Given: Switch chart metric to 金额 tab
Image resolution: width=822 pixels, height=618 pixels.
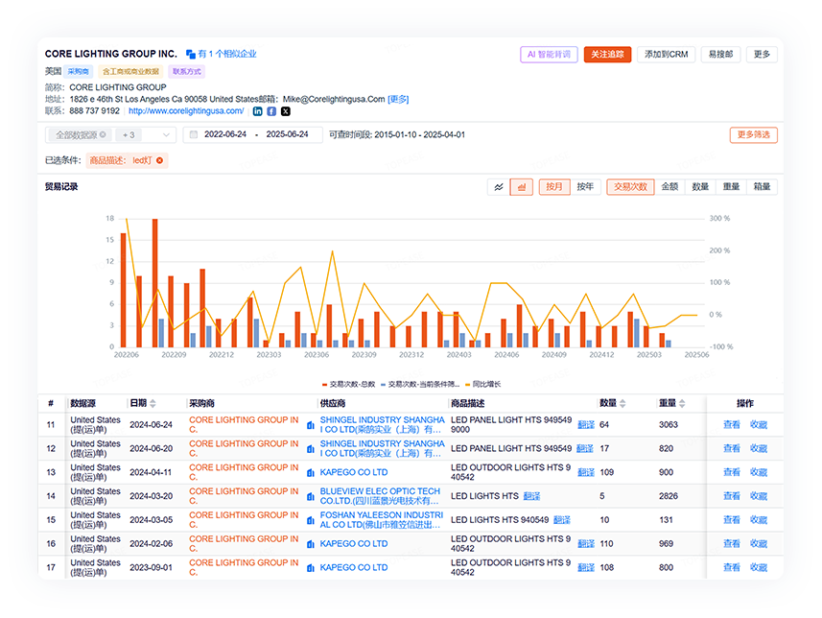Looking at the screenshot, I should [669, 187].
